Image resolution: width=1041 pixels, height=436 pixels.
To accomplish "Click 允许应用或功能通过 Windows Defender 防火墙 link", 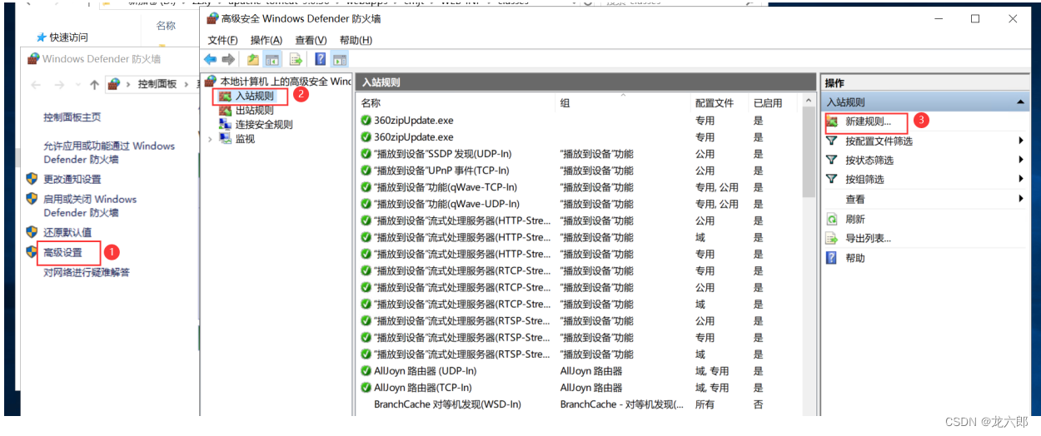I will click(109, 152).
